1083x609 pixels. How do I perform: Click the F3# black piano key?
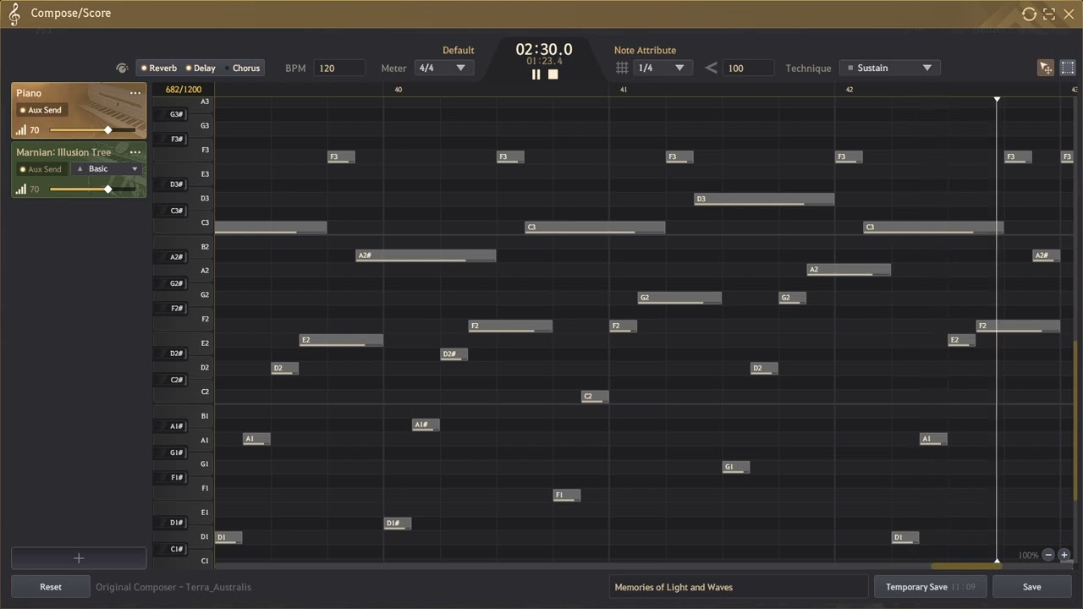pos(170,140)
